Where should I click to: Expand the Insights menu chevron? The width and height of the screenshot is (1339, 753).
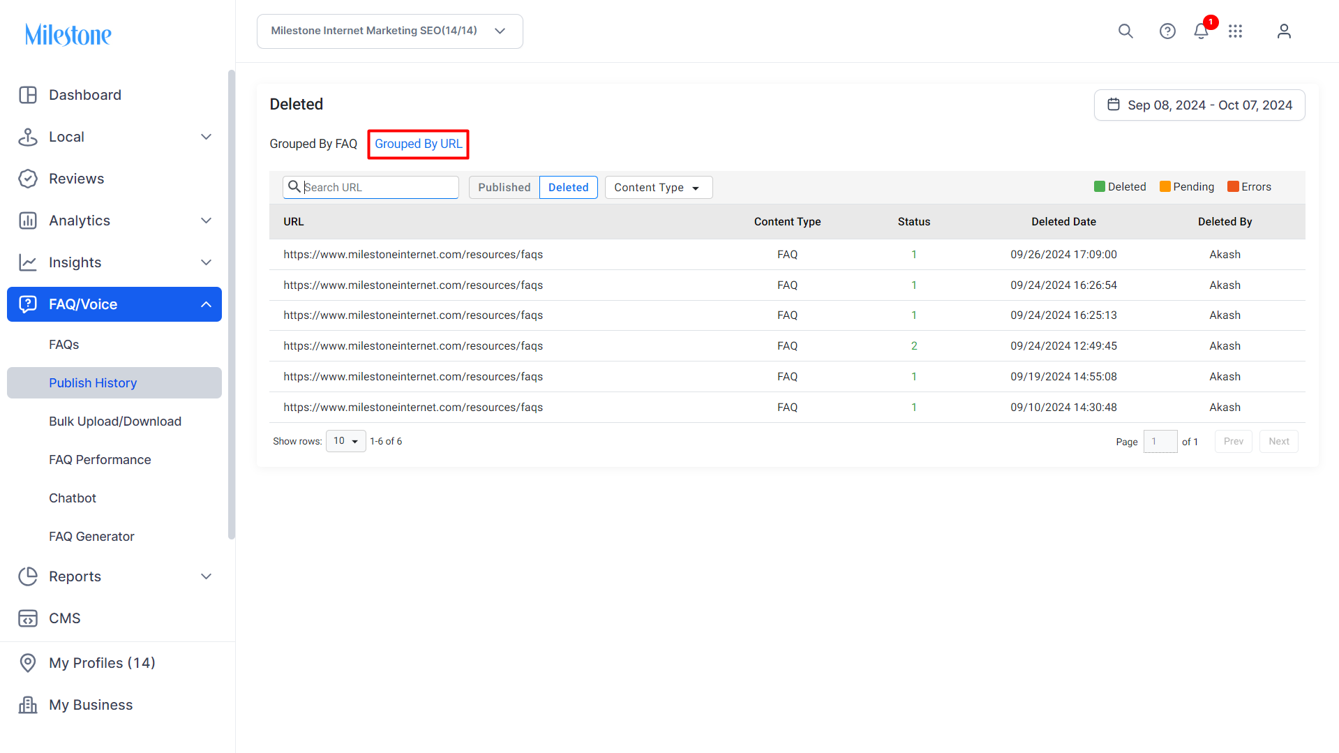click(x=206, y=262)
